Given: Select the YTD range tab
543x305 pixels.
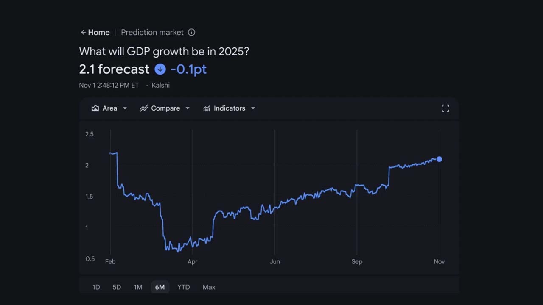Looking at the screenshot, I should pos(183,287).
